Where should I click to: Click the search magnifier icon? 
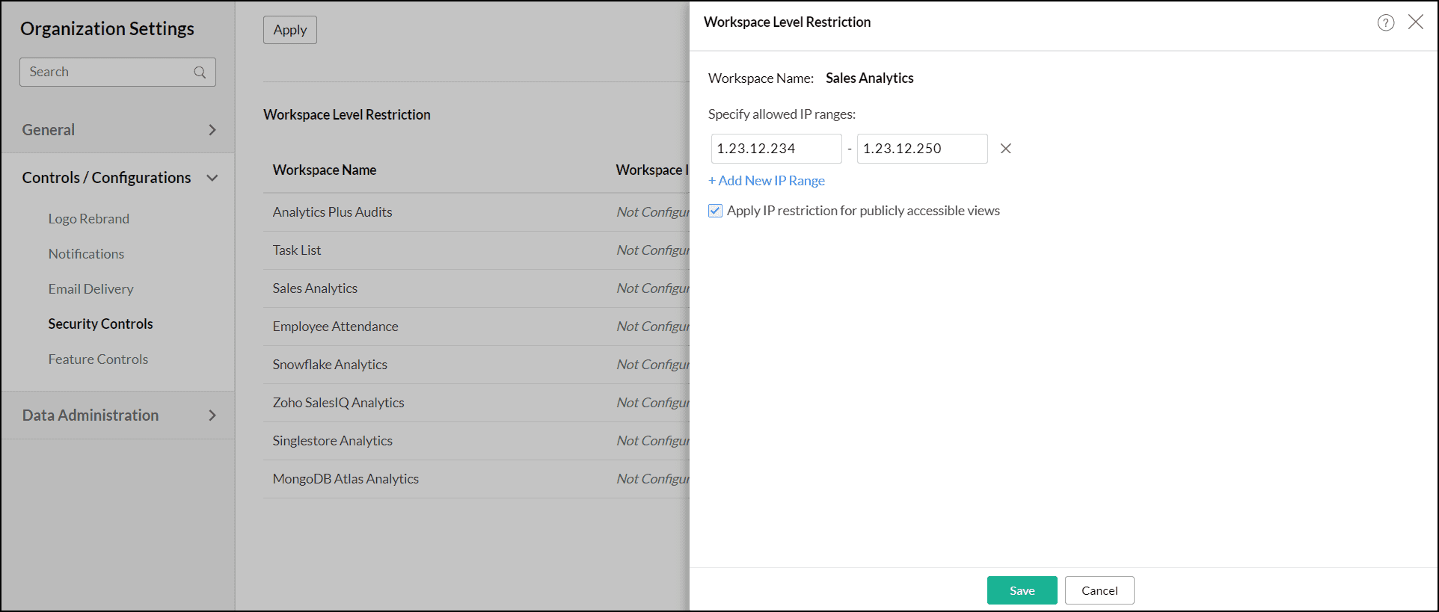click(x=200, y=72)
